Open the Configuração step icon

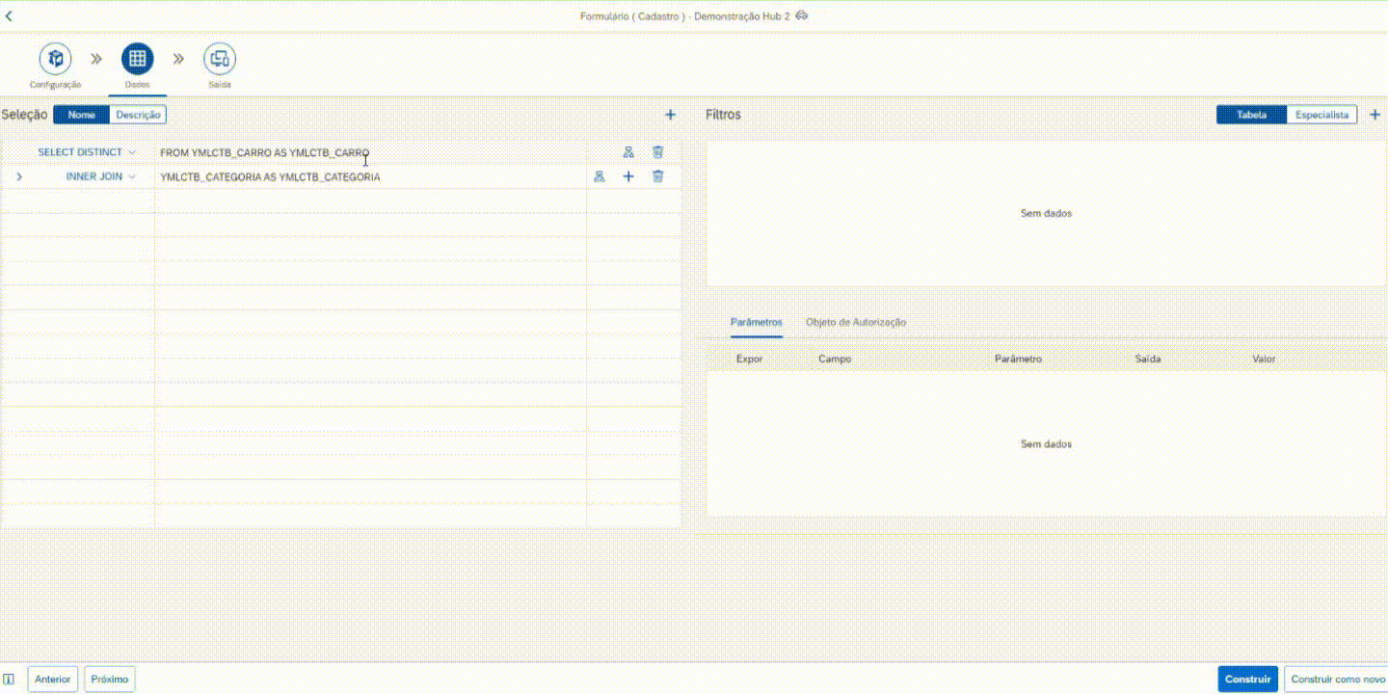[x=55, y=59]
